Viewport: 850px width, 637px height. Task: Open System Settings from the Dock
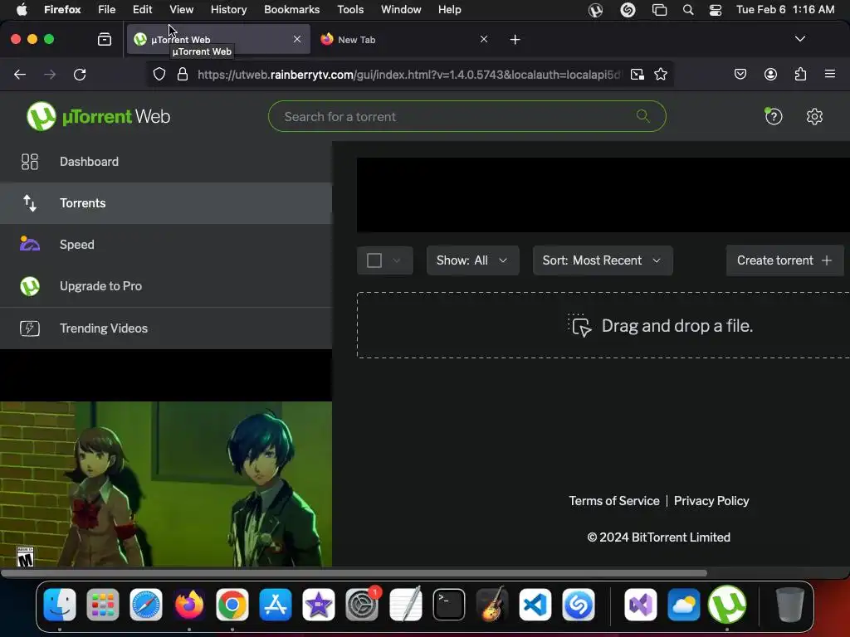point(362,605)
